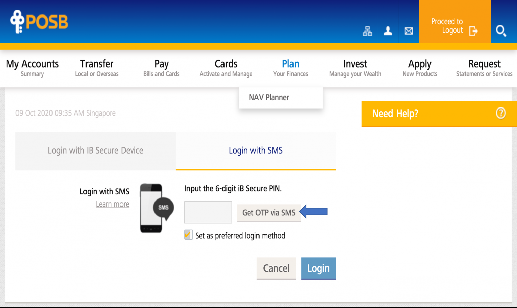Click the Learn more link
Image resolution: width=517 pixels, height=308 pixels.
point(112,204)
